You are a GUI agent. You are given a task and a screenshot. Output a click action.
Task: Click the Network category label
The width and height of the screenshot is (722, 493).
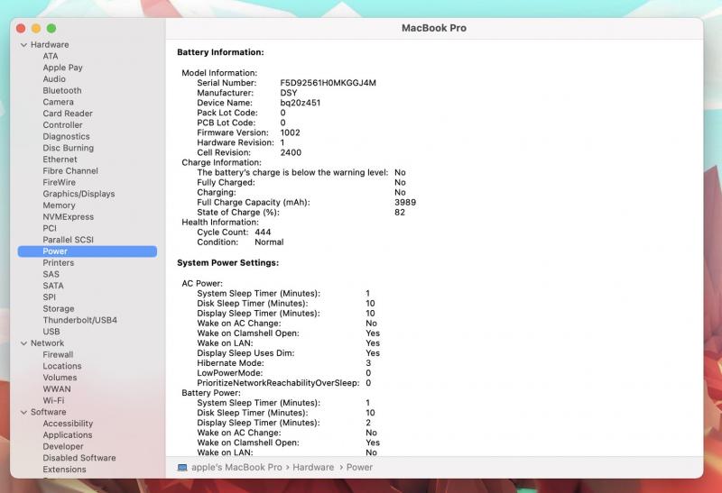47,343
